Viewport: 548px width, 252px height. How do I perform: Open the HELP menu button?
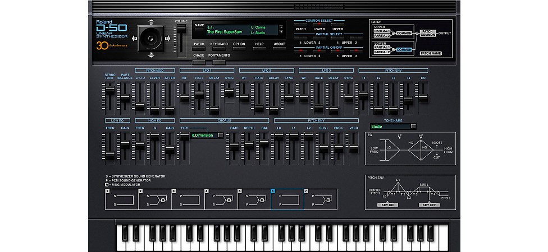[x=259, y=49]
